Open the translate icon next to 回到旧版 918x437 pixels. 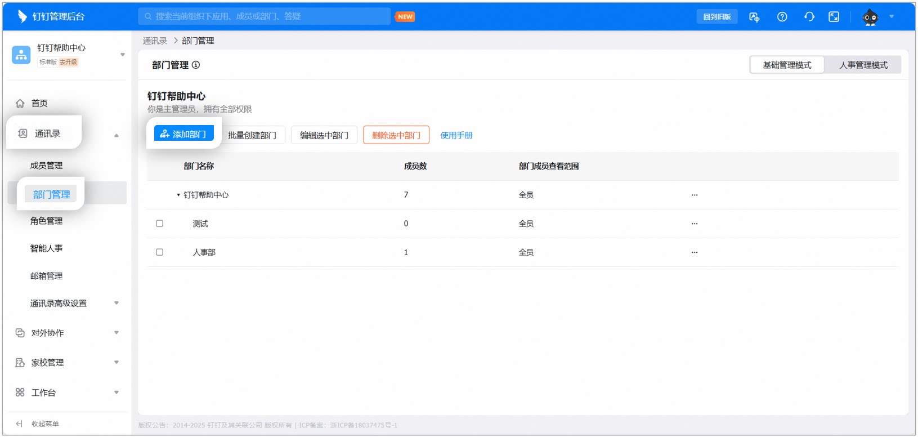point(754,17)
